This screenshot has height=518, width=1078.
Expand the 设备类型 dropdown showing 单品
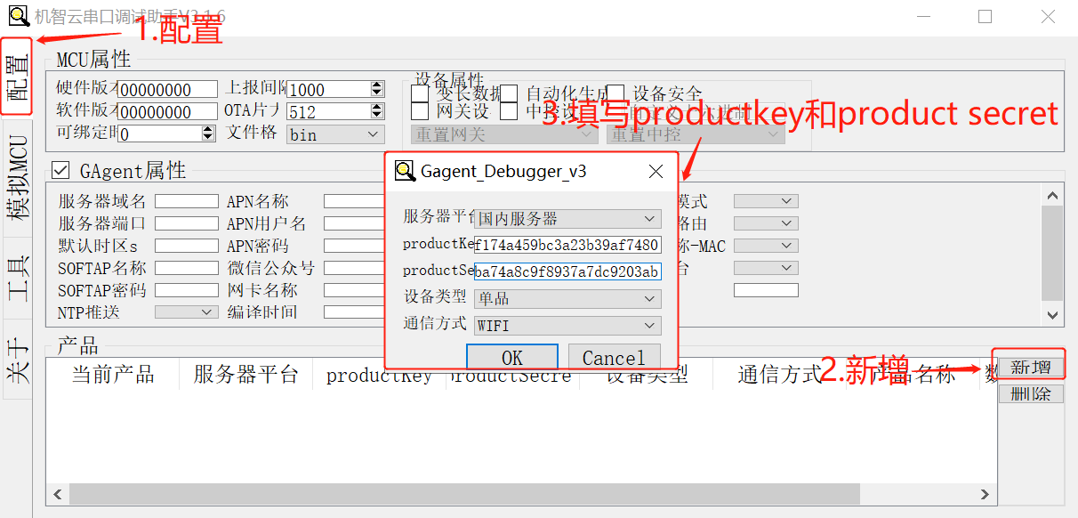click(x=567, y=299)
